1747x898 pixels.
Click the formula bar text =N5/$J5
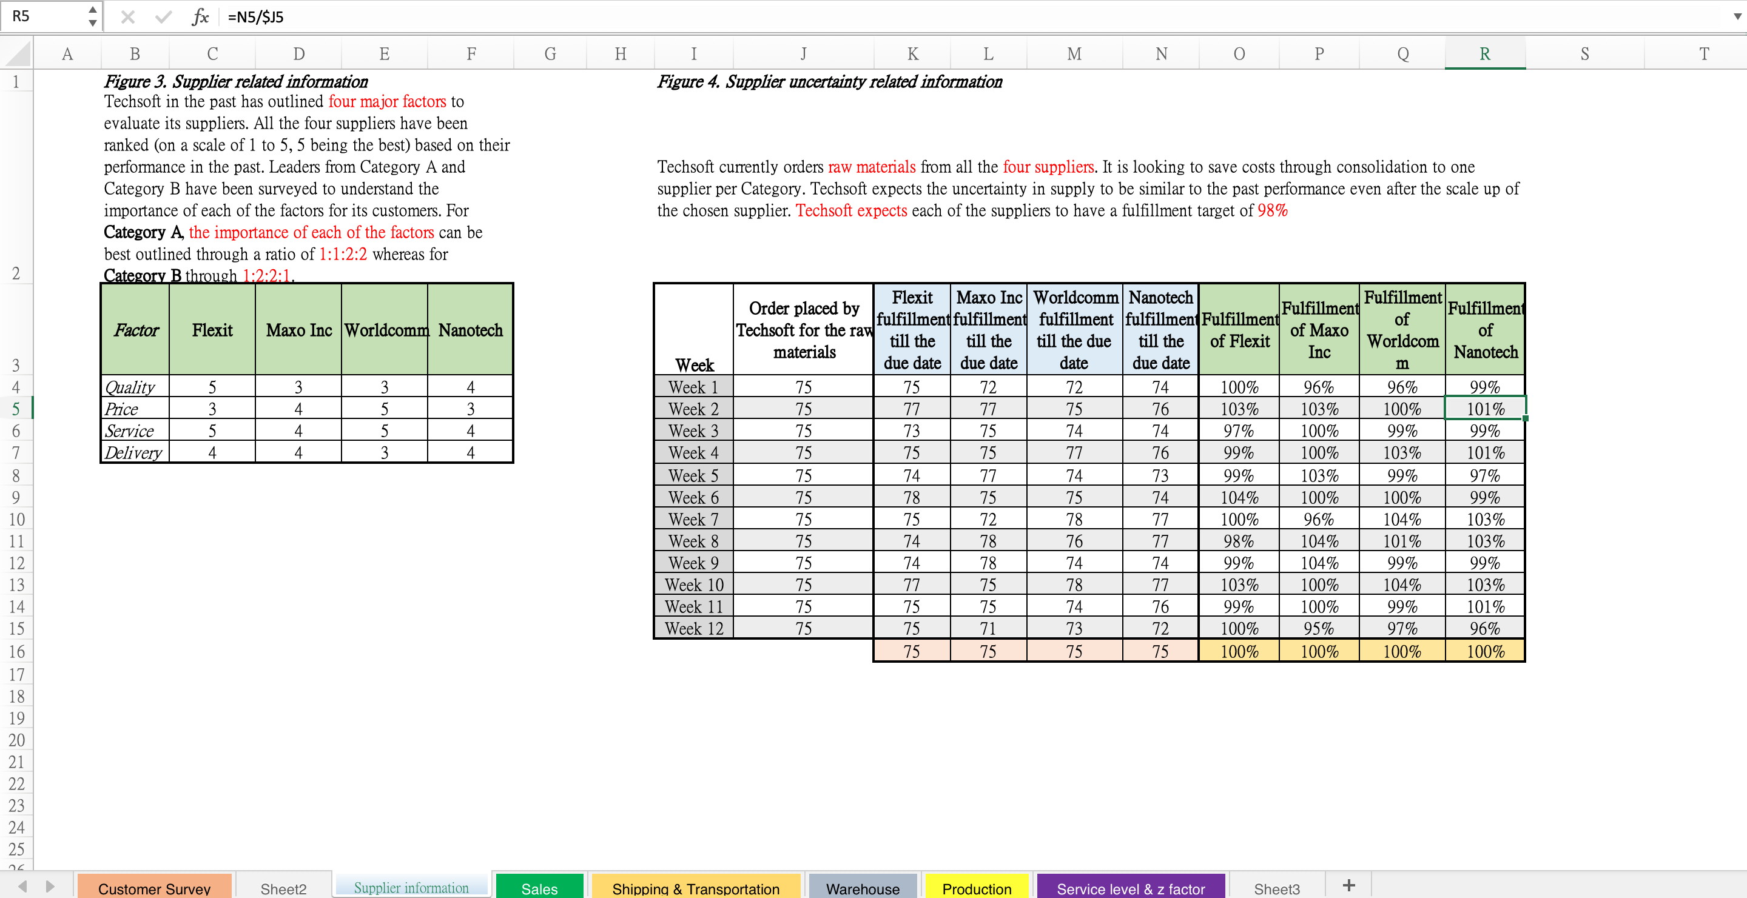coord(255,17)
